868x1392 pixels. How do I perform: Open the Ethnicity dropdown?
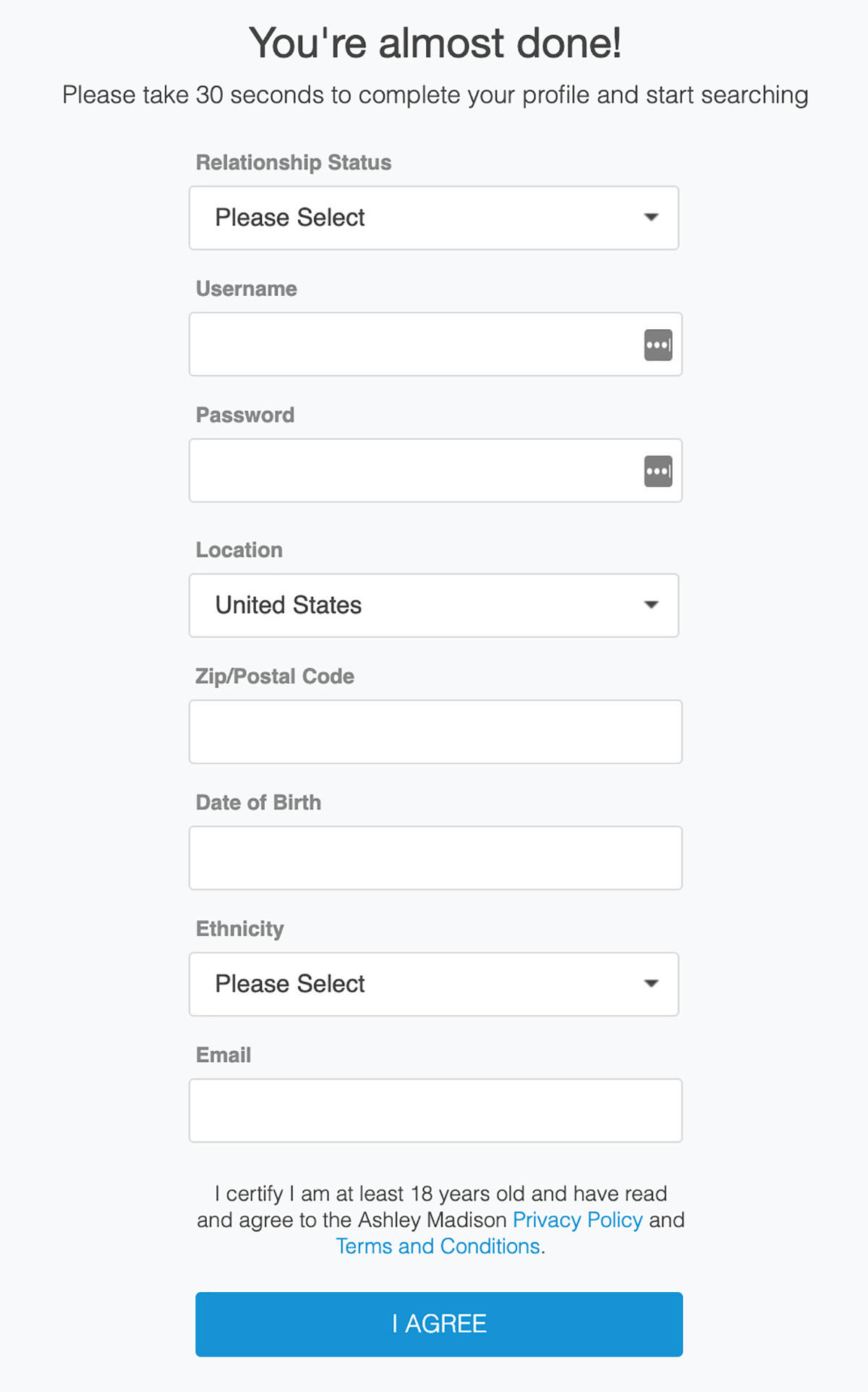coord(434,984)
